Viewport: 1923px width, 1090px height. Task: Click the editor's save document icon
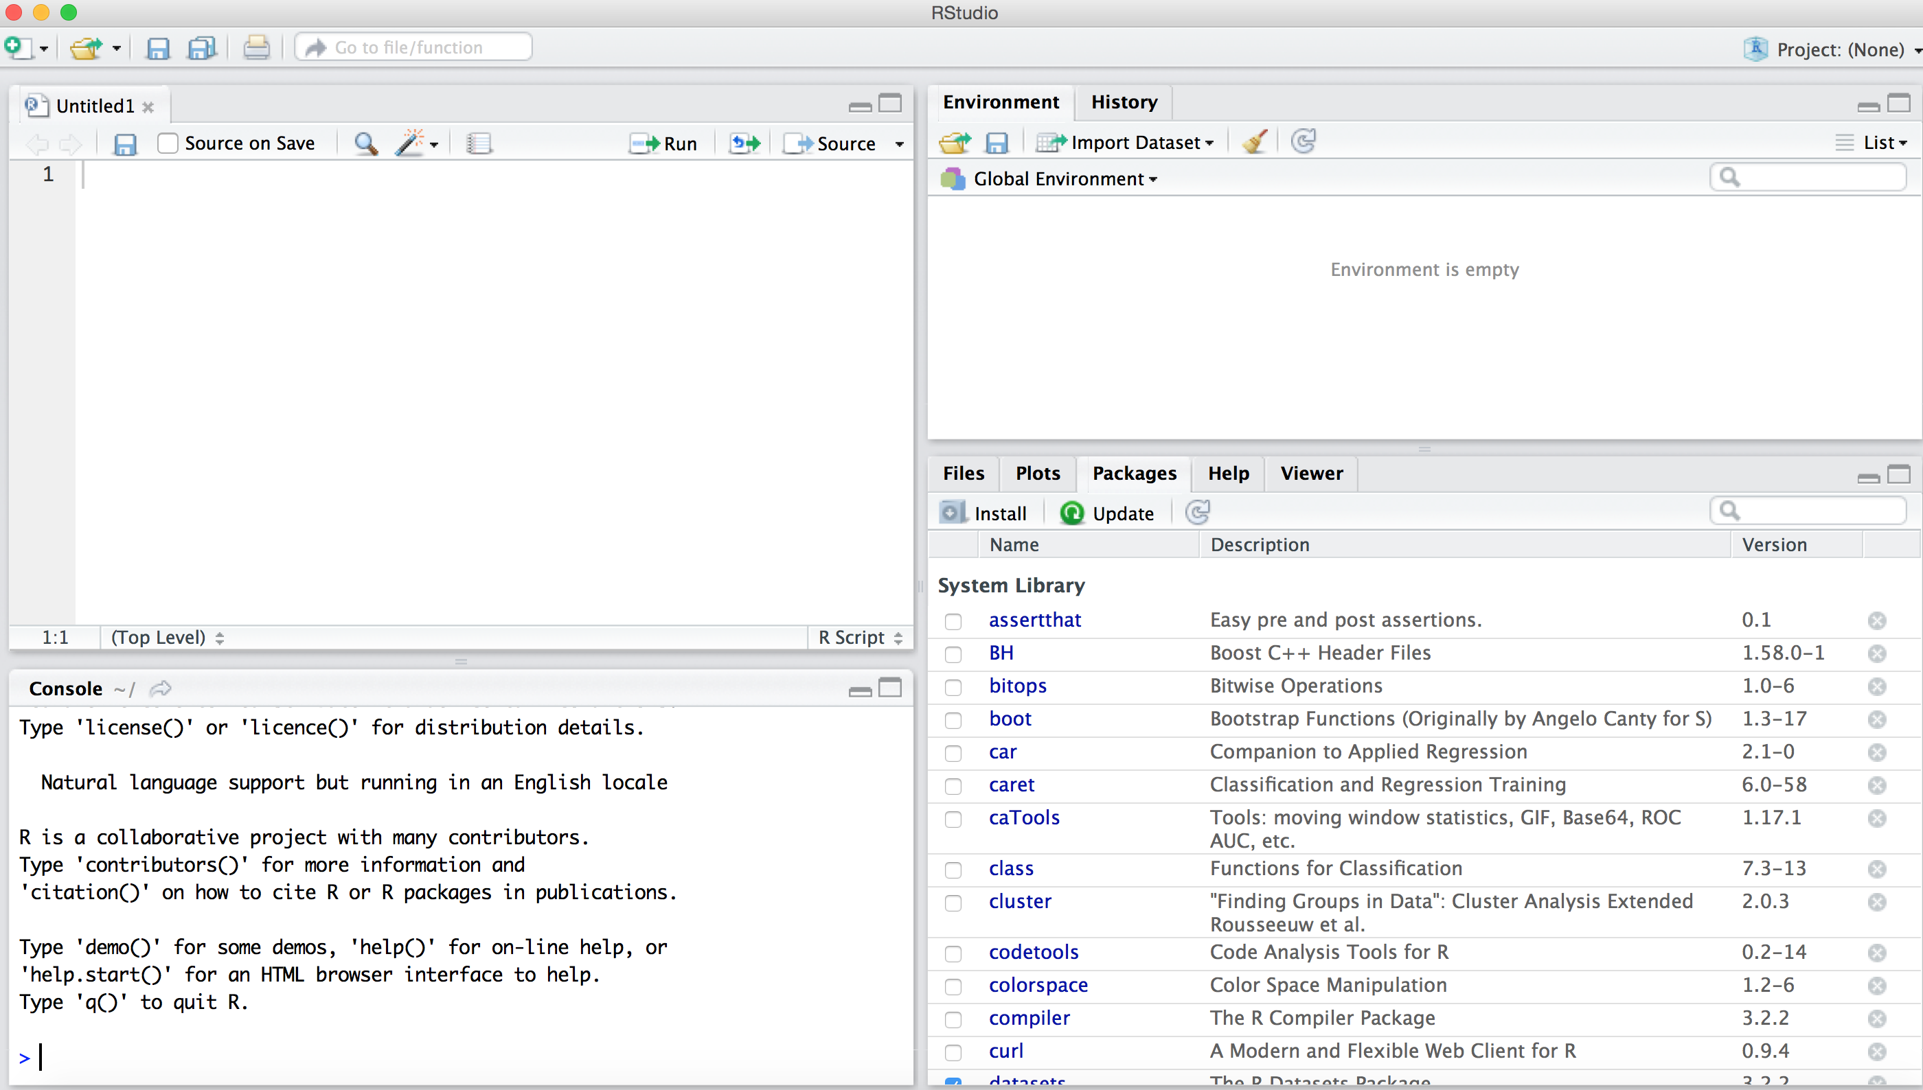click(124, 143)
